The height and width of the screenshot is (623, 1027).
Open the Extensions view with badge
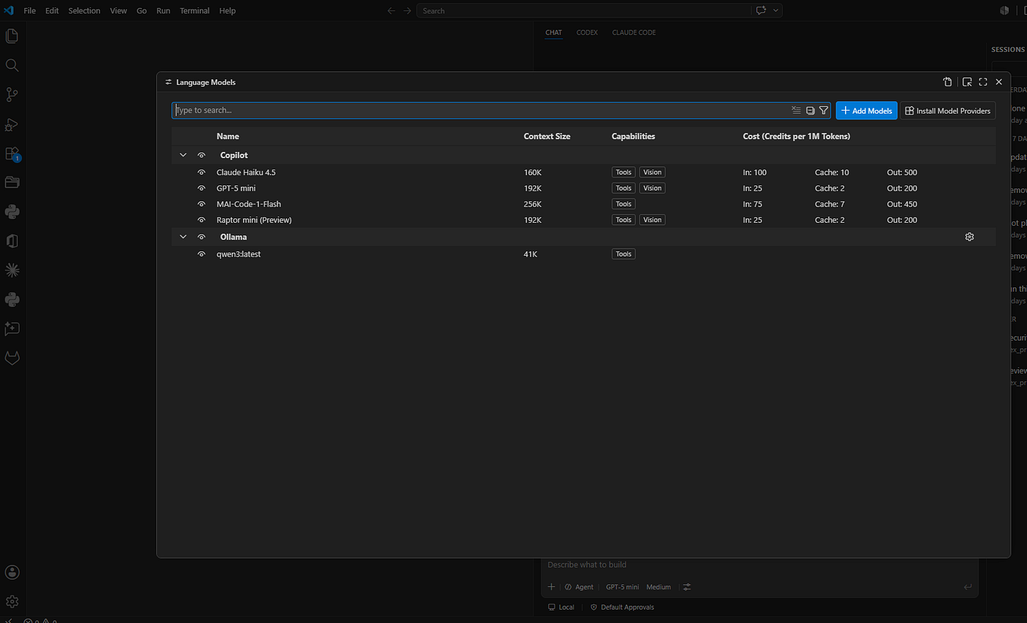click(x=12, y=153)
